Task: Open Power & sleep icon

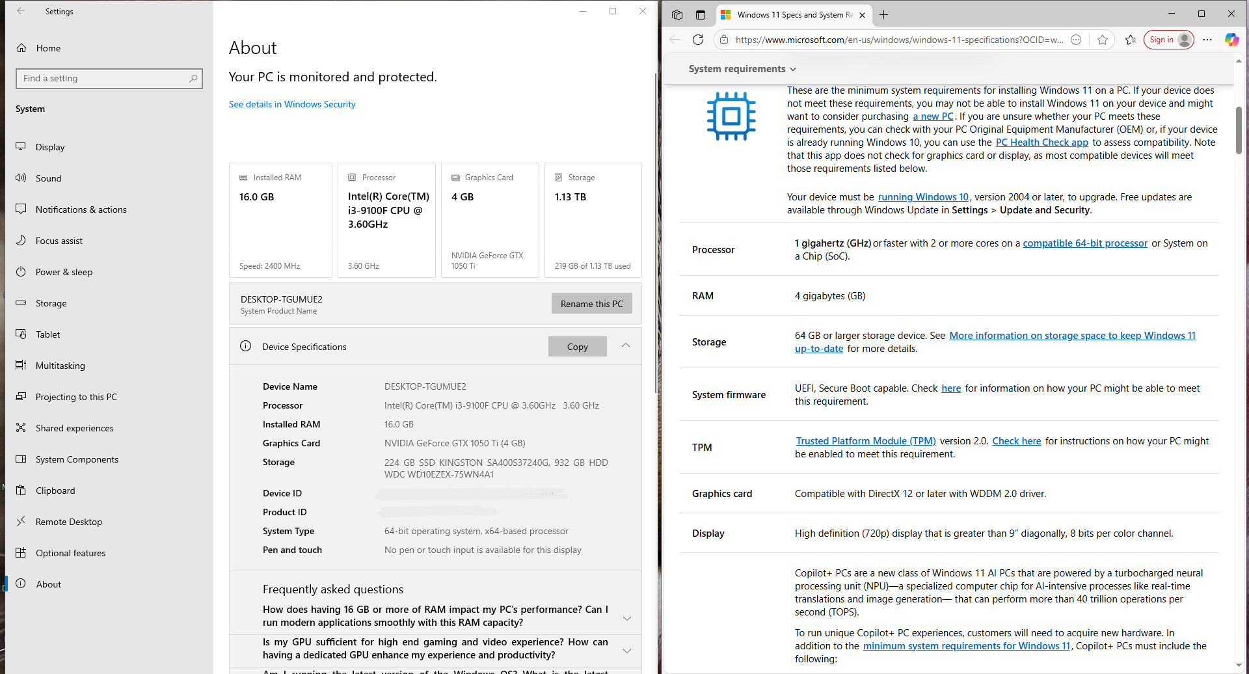Action: (21, 271)
